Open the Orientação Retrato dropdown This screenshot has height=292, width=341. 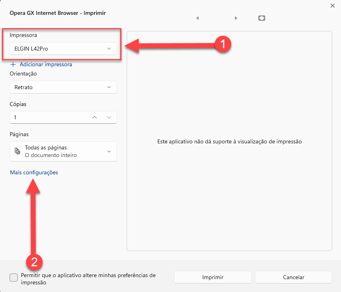(x=63, y=87)
